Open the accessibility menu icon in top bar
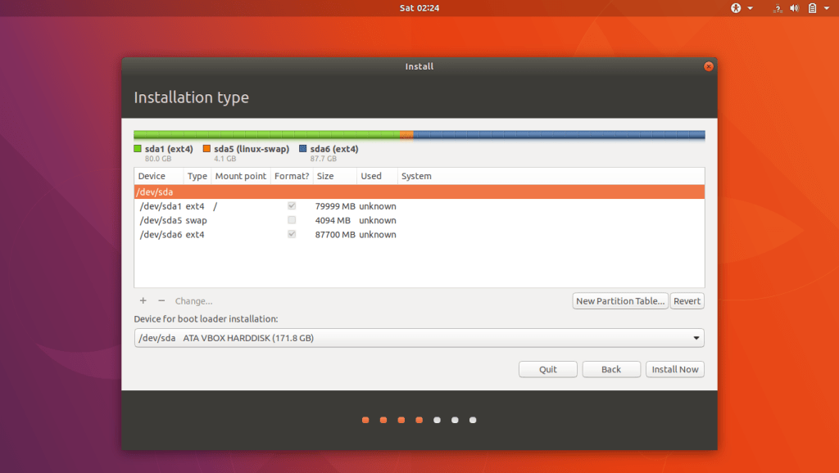This screenshot has height=473, width=839. point(736,8)
